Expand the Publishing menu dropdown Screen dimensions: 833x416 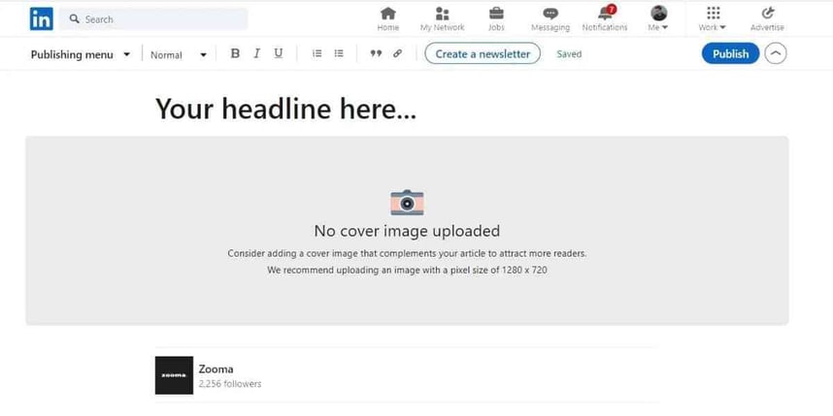click(x=80, y=54)
